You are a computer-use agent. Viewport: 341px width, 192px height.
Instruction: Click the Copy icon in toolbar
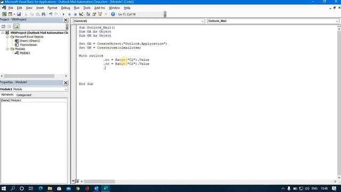pyautogui.click(x=31, y=14)
